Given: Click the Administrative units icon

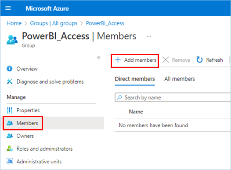Looking at the screenshot, I should coord(10,161).
